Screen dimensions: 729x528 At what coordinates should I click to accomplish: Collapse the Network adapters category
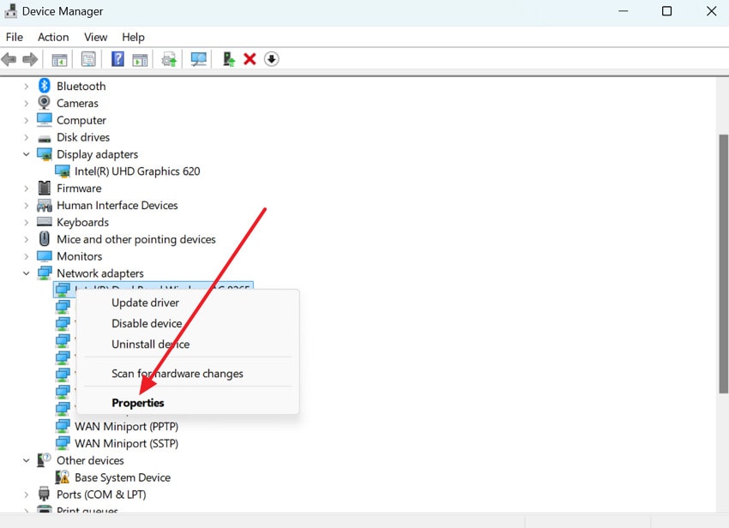point(27,273)
